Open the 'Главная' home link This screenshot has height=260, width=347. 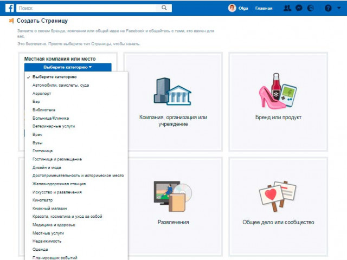tap(264, 9)
